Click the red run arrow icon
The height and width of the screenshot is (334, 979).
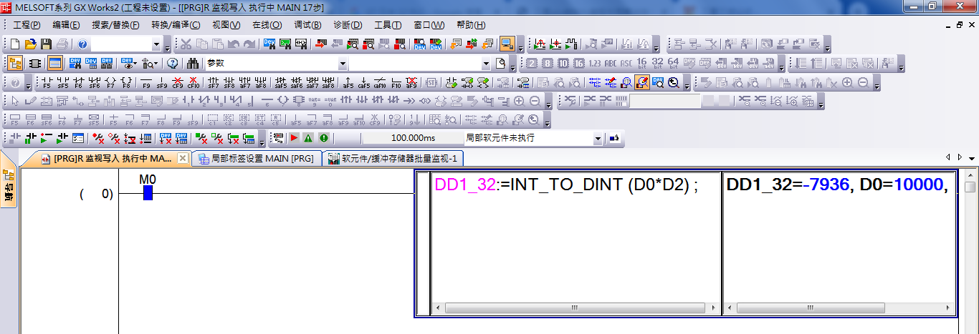click(x=294, y=138)
